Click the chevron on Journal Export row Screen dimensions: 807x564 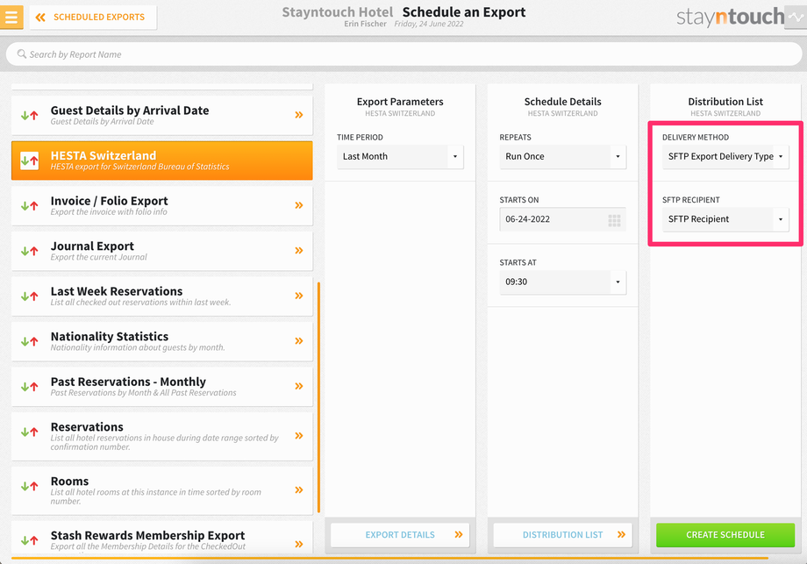pyautogui.click(x=299, y=251)
